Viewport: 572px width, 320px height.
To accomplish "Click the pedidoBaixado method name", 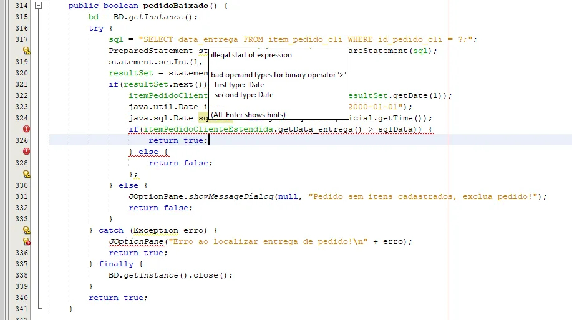I will (x=175, y=6).
